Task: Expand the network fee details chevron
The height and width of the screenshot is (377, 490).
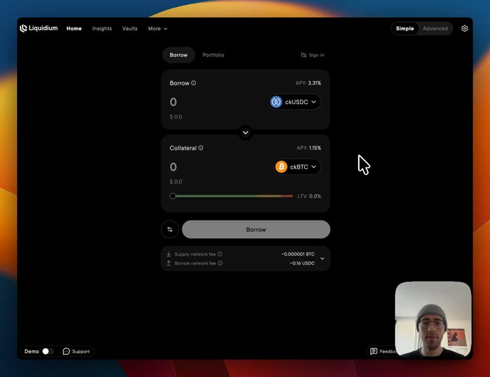Action: 322,259
